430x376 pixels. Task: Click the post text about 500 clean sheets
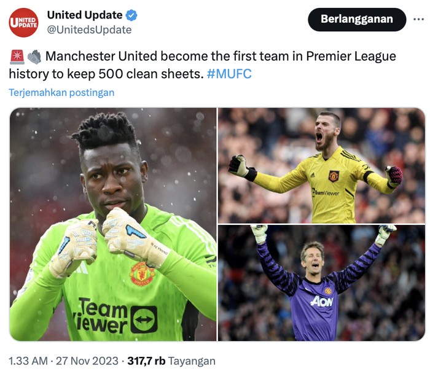[202, 65]
